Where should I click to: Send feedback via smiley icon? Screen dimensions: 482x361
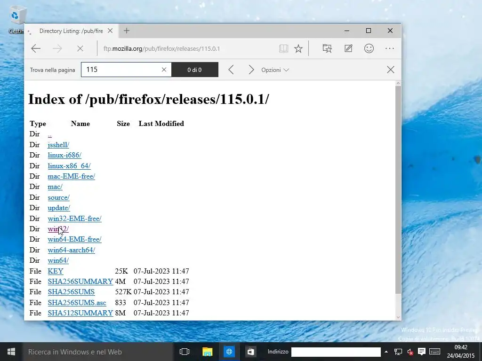369,48
